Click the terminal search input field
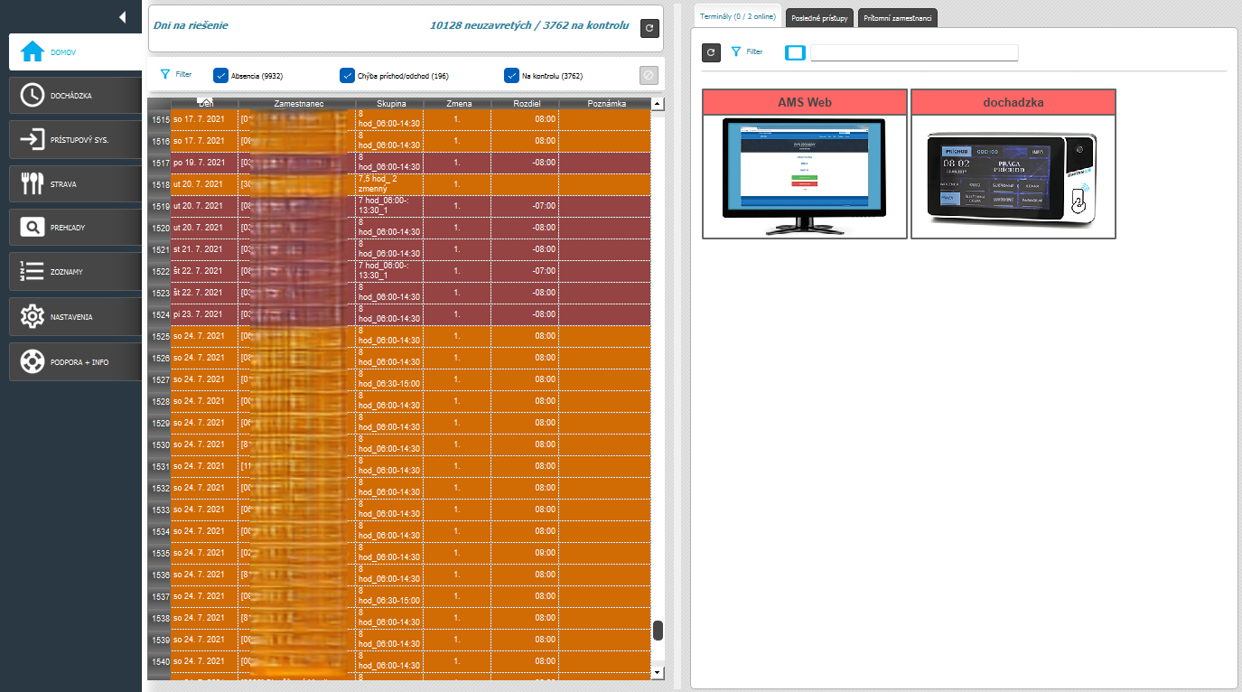This screenshot has height=692, width=1242. 913,52
